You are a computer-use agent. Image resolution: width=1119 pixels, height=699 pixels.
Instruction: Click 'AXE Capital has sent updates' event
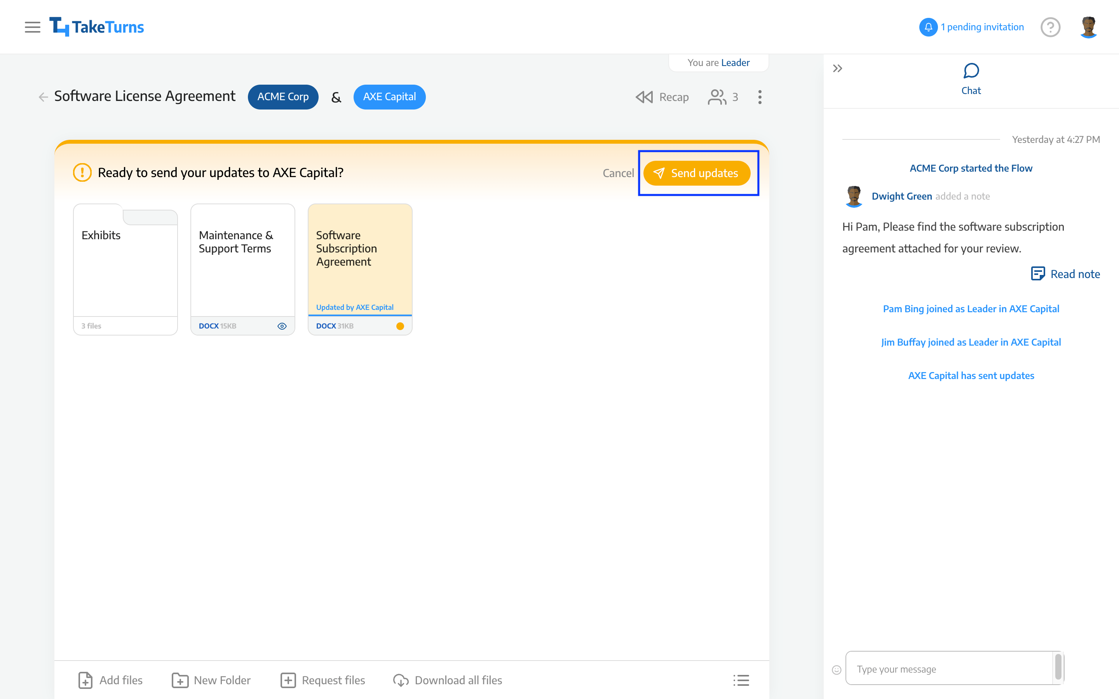coord(971,376)
